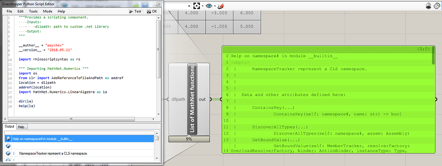The height and width of the screenshot is (166, 442).
Task: Click the zoom extents icon in canvas toolbar
Action: [x=196, y=6]
